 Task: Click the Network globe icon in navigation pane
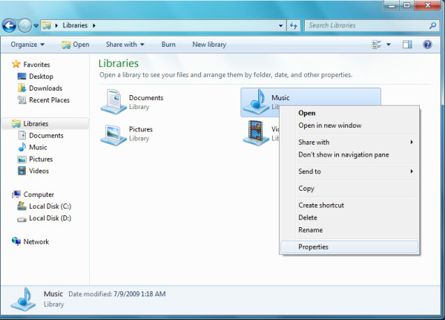tap(16, 241)
